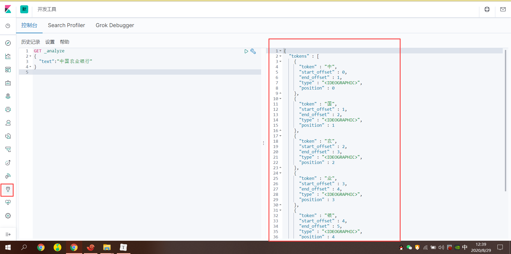Switch to the Search Profiler tab

point(66,25)
